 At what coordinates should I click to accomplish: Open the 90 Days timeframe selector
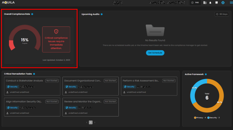(221, 14)
